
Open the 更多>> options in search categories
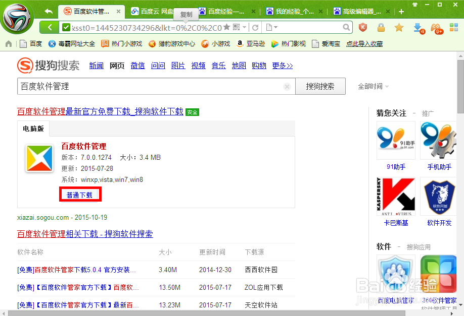pyautogui.click(x=282, y=66)
